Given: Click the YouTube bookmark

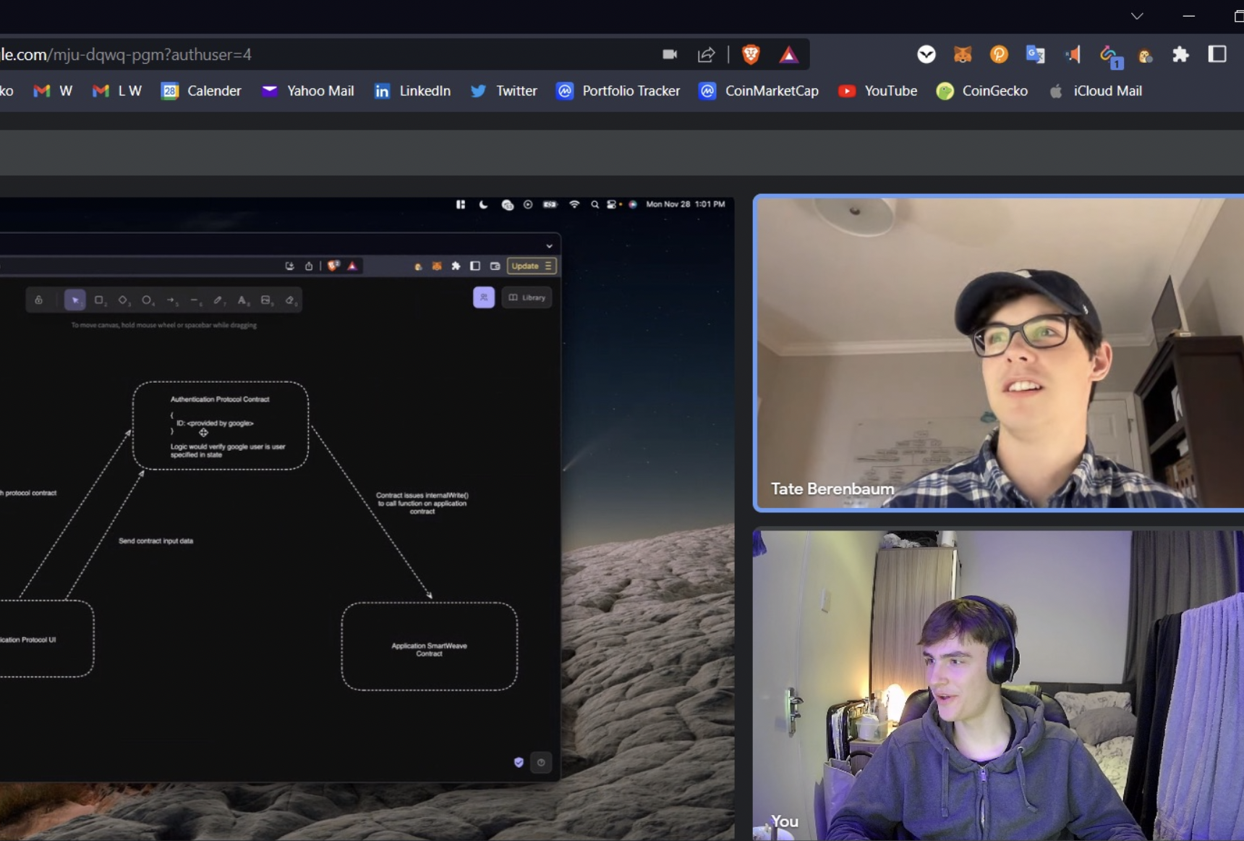Looking at the screenshot, I should [x=877, y=91].
